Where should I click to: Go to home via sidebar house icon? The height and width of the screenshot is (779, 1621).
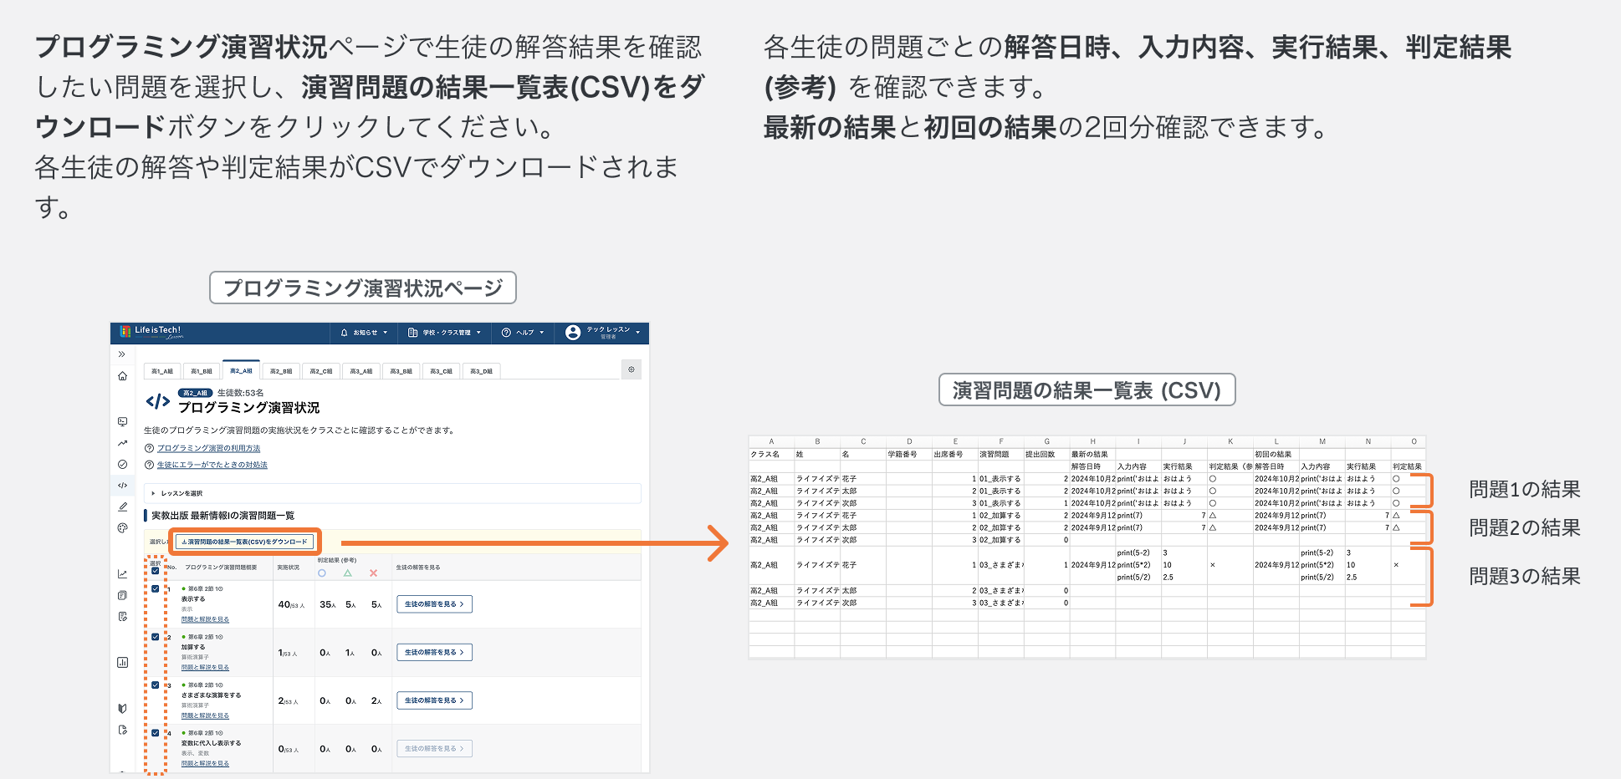122,376
